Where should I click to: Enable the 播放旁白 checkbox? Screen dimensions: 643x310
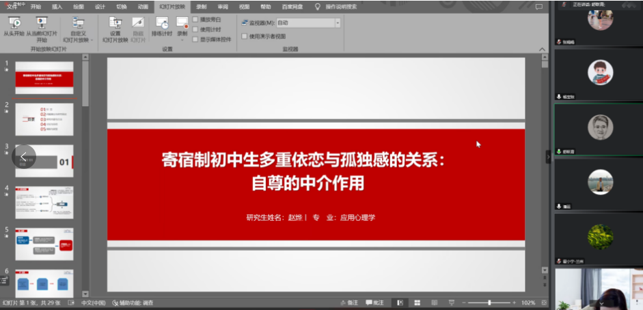(x=195, y=20)
